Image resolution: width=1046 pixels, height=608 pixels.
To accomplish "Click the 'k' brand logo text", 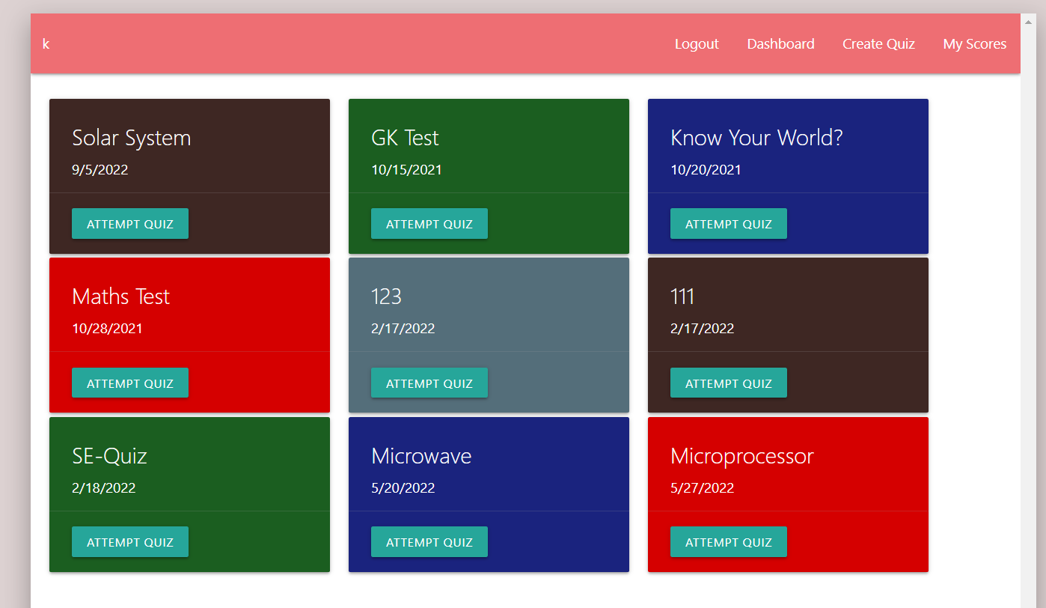I will click(46, 44).
